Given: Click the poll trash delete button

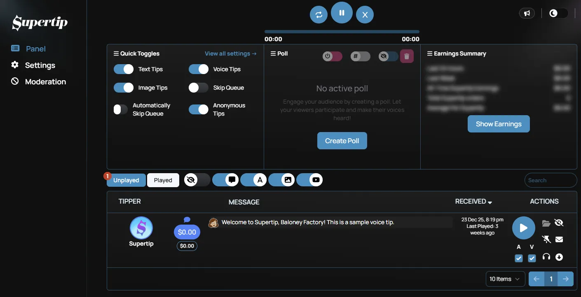Looking at the screenshot, I should (x=407, y=56).
